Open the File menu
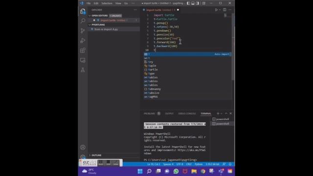Viewport: 313px width, 176px height. (89, 3)
